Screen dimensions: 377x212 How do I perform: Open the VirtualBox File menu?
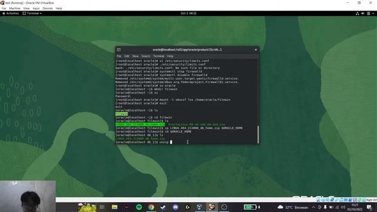pos(4,8)
